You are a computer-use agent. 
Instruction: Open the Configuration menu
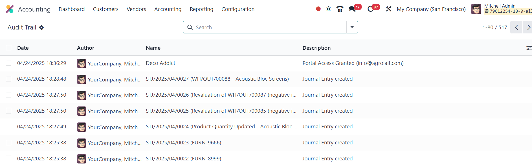point(238,9)
